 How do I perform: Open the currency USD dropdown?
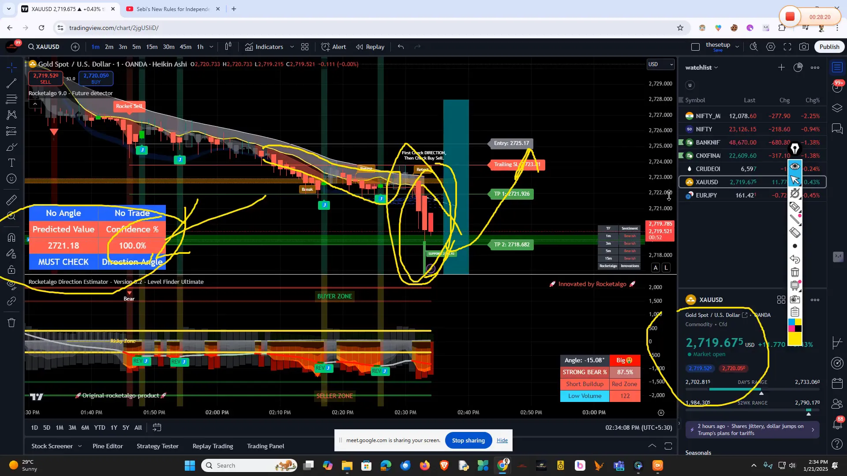pos(660,64)
